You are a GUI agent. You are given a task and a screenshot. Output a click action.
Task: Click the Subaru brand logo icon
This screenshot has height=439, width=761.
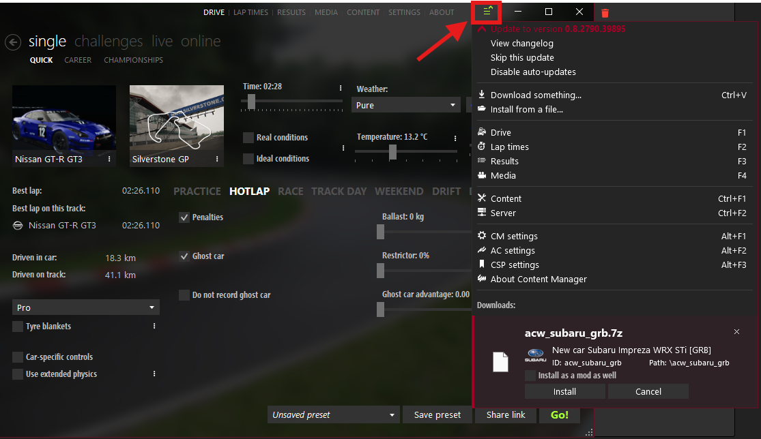(536, 355)
